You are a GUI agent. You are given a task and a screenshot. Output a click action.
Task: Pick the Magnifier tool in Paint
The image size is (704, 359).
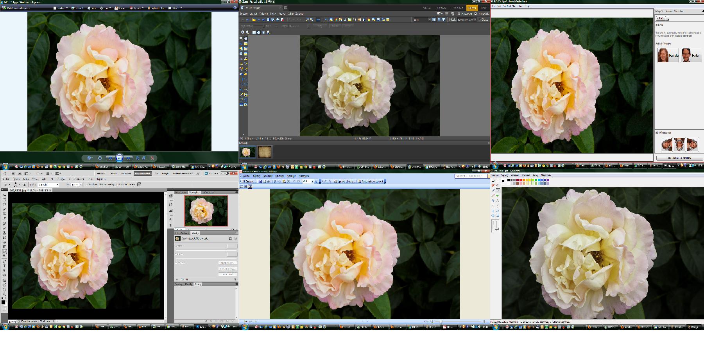pos(498,191)
